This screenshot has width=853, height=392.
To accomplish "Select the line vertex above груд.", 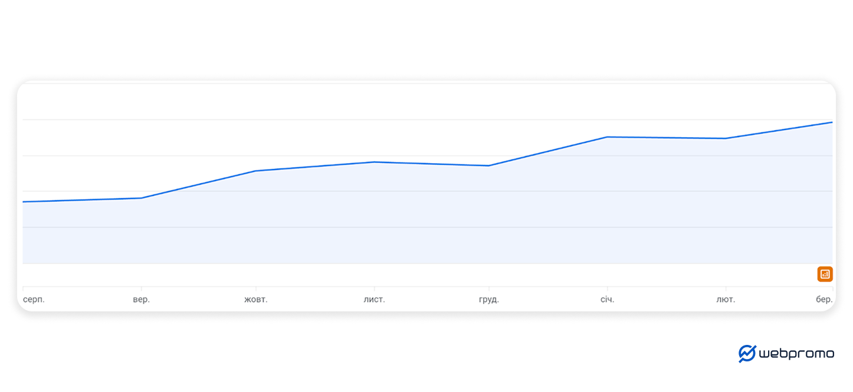I will (489, 165).
